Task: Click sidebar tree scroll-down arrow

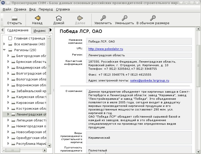Action: [49, 146]
